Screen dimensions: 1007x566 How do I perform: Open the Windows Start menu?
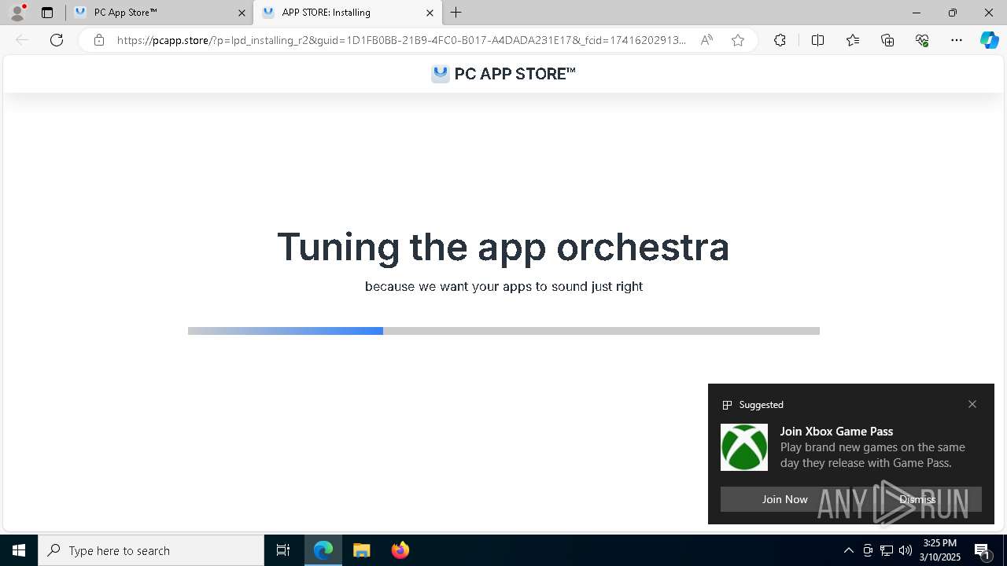pyautogui.click(x=19, y=550)
